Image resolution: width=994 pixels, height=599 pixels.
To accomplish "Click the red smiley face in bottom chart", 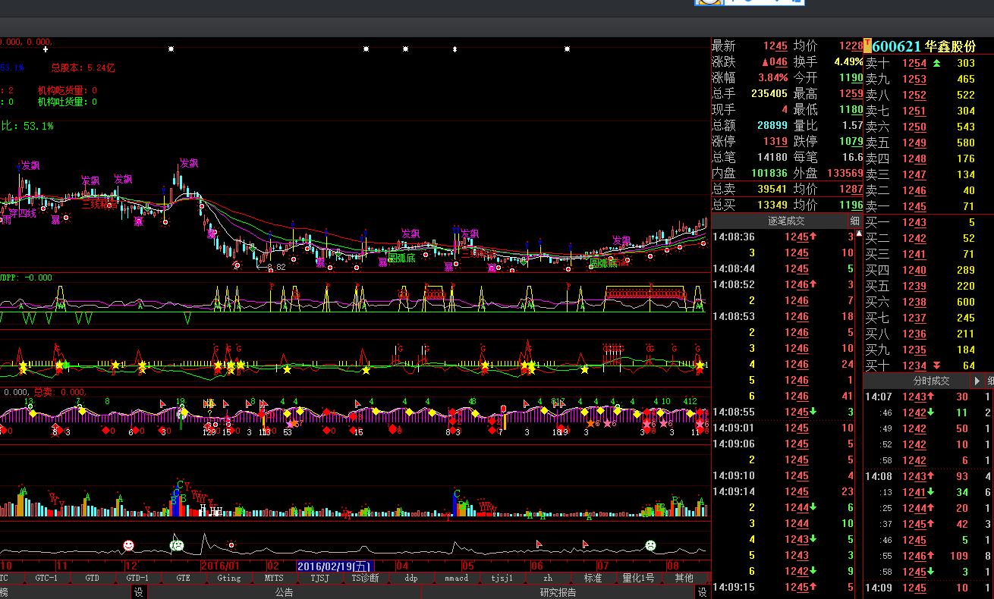I will [x=129, y=545].
